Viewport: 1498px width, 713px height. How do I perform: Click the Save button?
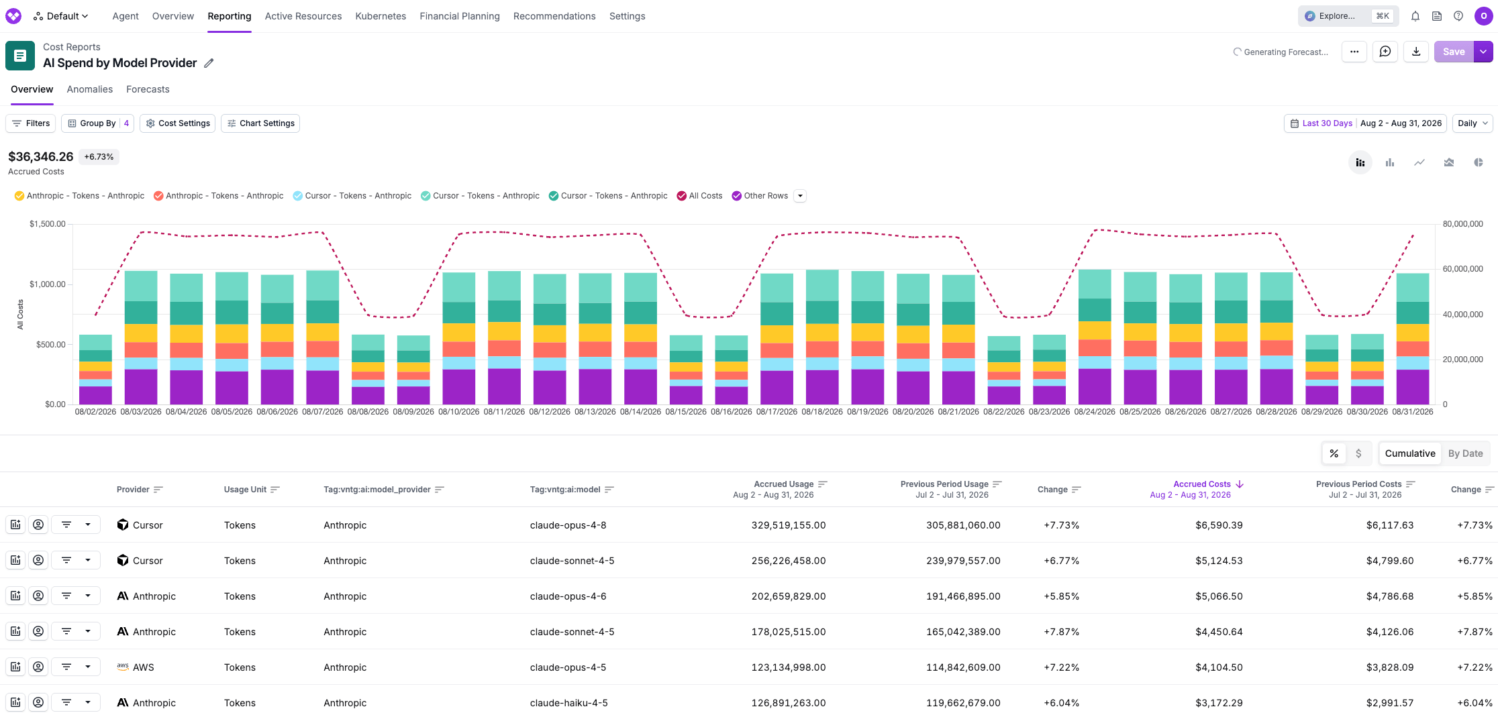[1454, 52]
